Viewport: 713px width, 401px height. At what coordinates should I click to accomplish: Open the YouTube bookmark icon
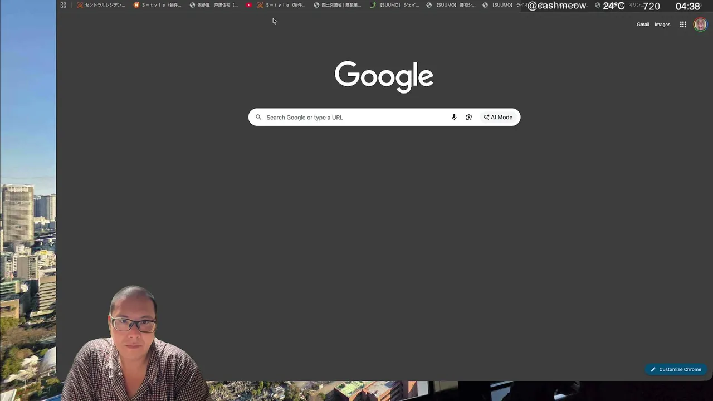tap(248, 5)
